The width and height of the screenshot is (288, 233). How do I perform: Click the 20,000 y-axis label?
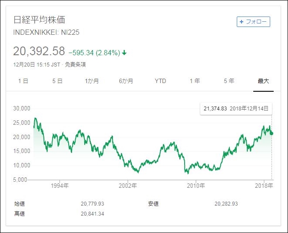22,137
